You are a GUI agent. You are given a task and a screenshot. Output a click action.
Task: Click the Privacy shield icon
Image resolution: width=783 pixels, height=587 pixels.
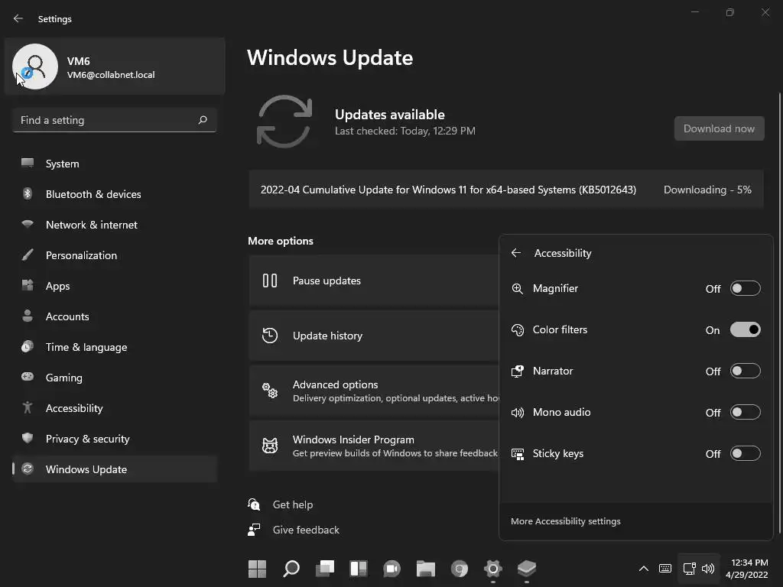pos(28,438)
